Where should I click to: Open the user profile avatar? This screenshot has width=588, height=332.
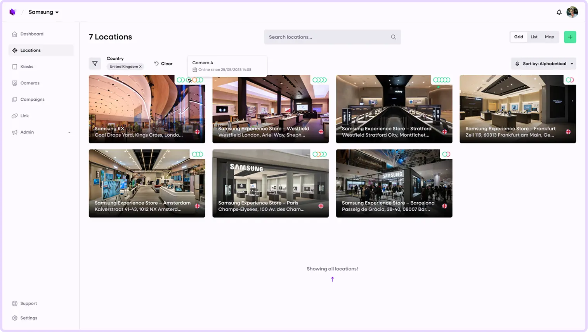point(572,12)
